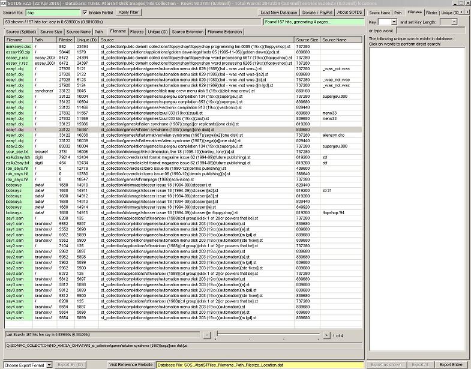Click the Apply Filter button
This screenshot has height=369, width=471.
coord(127,12)
